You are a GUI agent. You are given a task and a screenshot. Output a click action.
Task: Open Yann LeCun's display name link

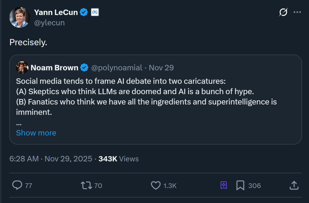(56, 12)
